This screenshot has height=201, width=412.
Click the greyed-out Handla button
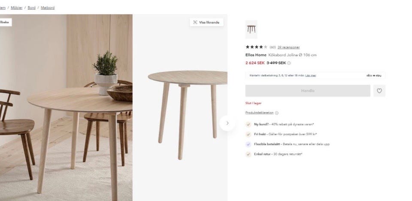point(308,91)
